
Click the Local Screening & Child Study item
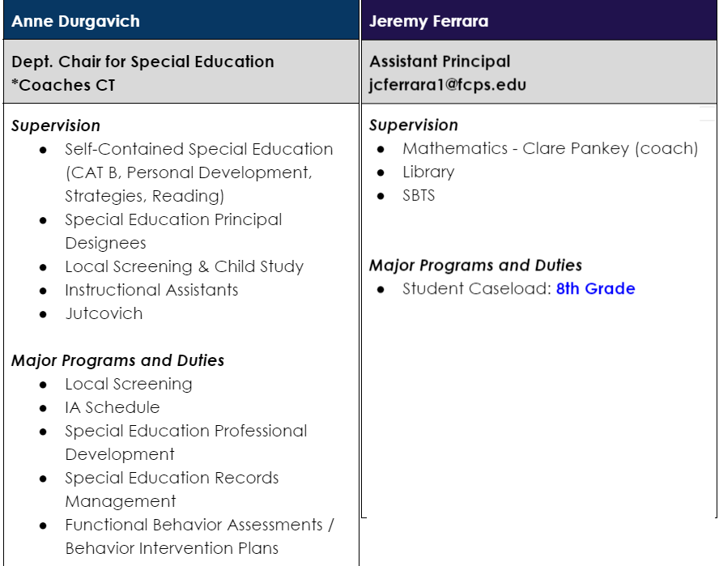click(184, 266)
